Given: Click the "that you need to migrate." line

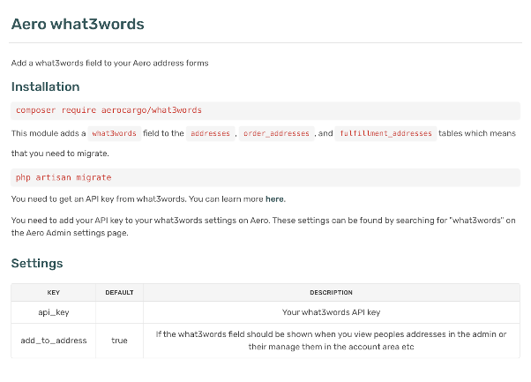Looking at the screenshot, I should pyautogui.click(x=60, y=154).
